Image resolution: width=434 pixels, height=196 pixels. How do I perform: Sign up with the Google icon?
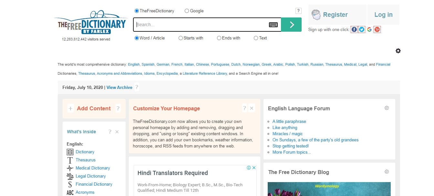coord(369,29)
